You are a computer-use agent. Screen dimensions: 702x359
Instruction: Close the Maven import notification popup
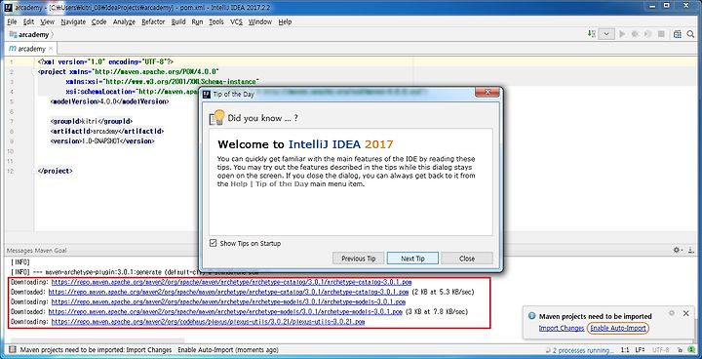click(685, 314)
